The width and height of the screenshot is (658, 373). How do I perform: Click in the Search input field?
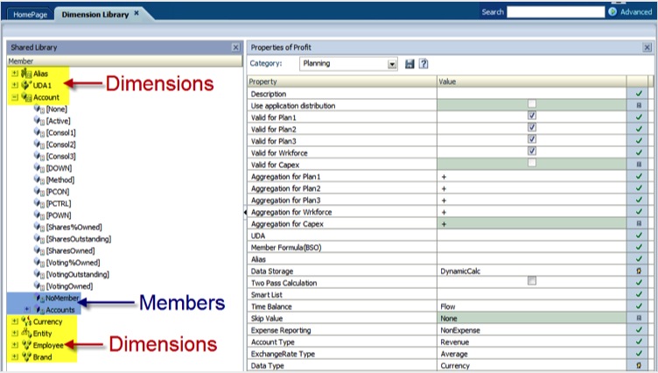click(556, 11)
